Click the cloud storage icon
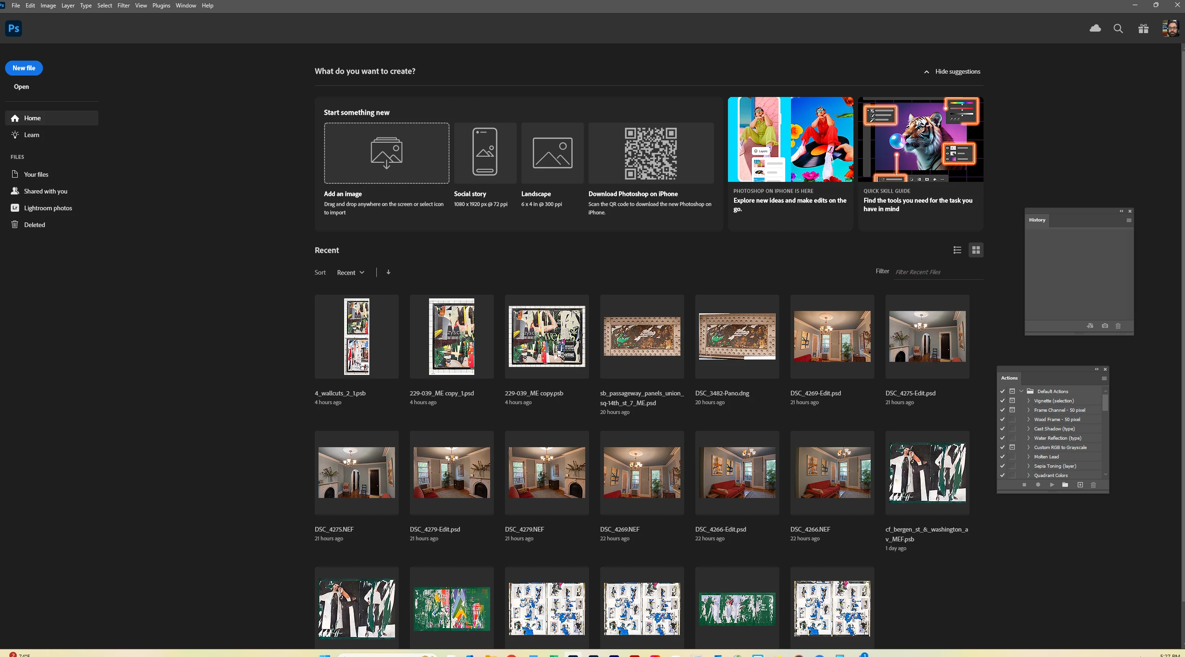This screenshot has width=1185, height=657. pos(1095,28)
